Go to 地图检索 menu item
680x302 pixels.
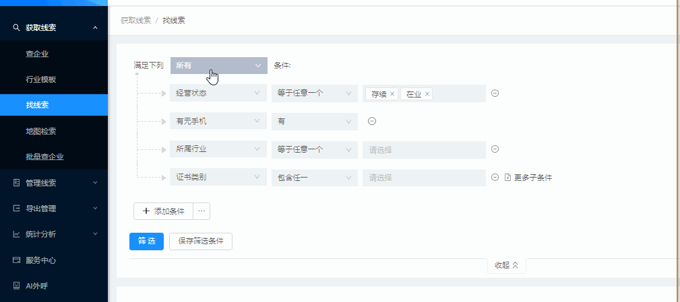40,131
